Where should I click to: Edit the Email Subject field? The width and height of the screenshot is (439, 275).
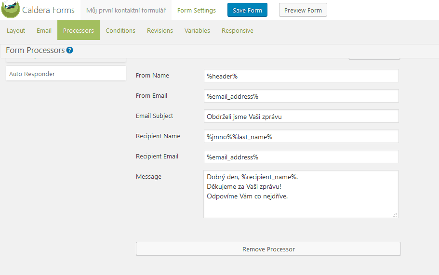coord(301,116)
